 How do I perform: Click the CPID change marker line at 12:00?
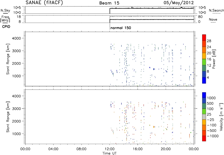110,27
